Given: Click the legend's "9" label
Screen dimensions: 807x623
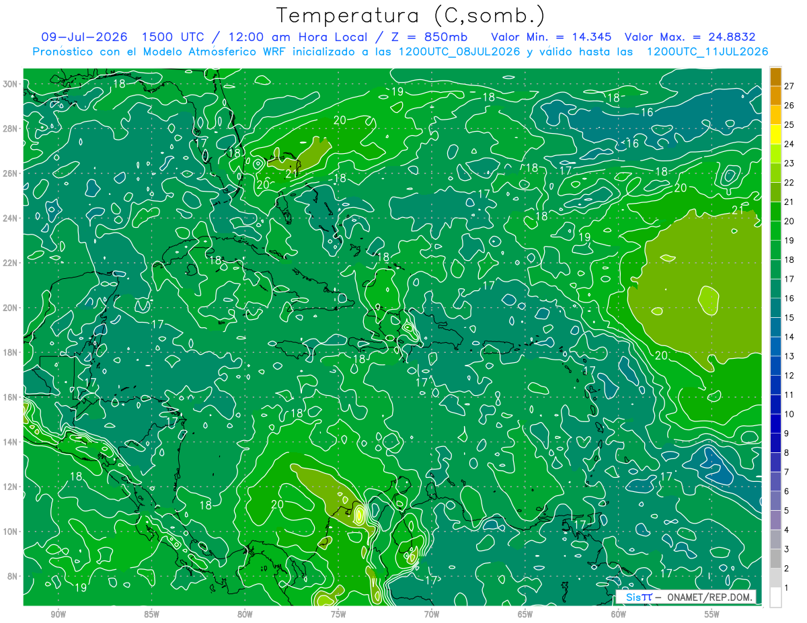Looking at the screenshot, I should pyautogui.click(x=787, y=433).
